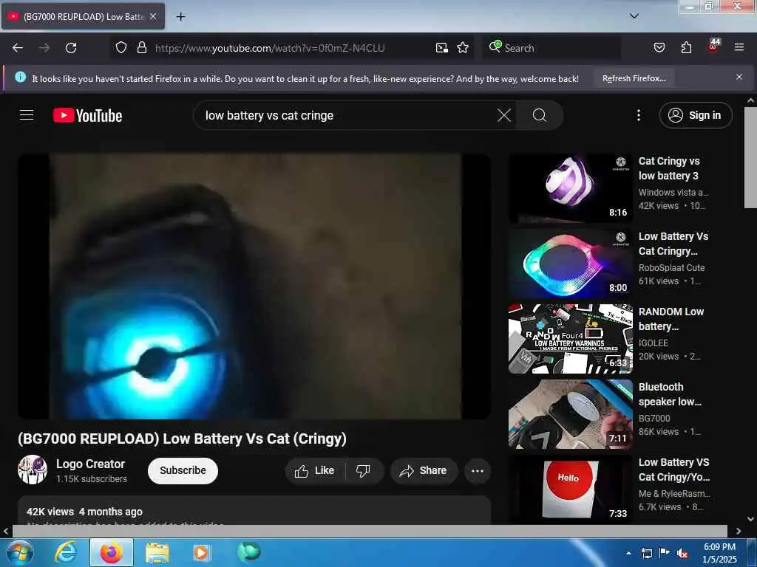Screen dimensions: 757x567
Task: Open Windows Explorer folder in the taskbar
Action: tap(157, 553)
